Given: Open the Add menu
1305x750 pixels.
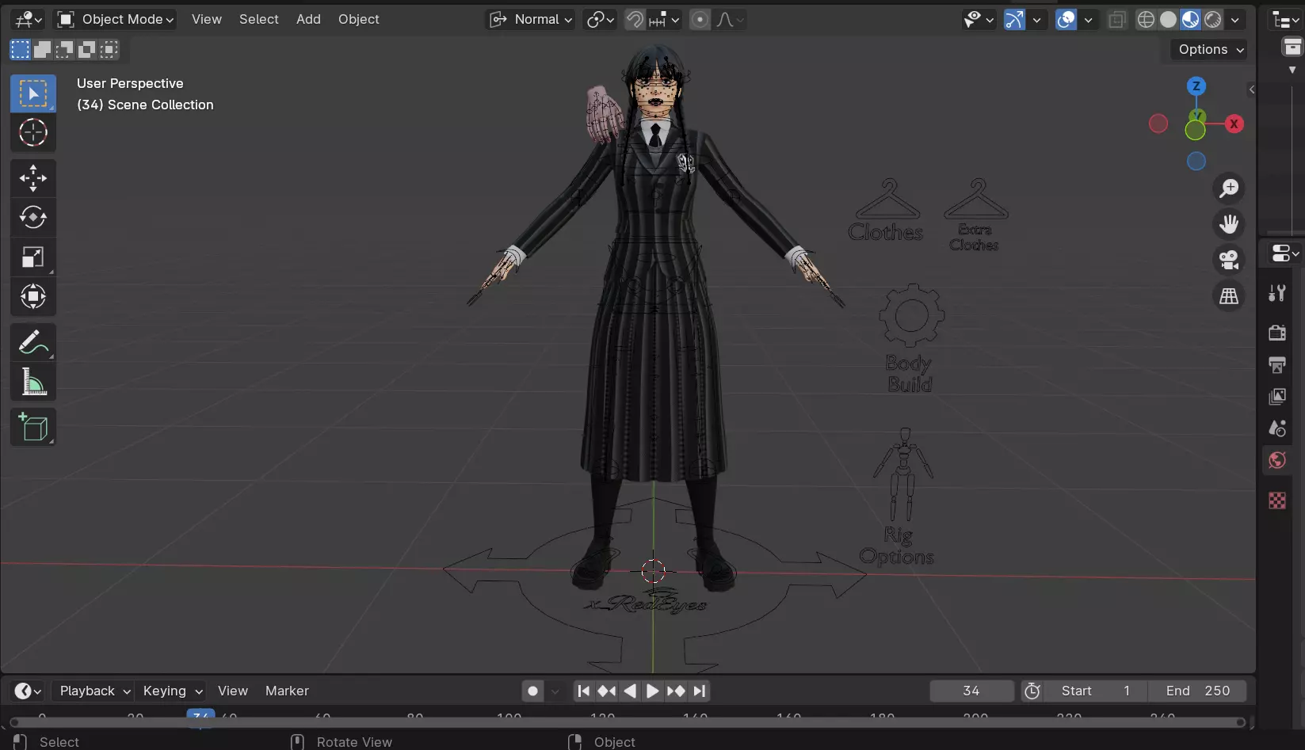Looking at the screenshot, I should click(308, 19).
